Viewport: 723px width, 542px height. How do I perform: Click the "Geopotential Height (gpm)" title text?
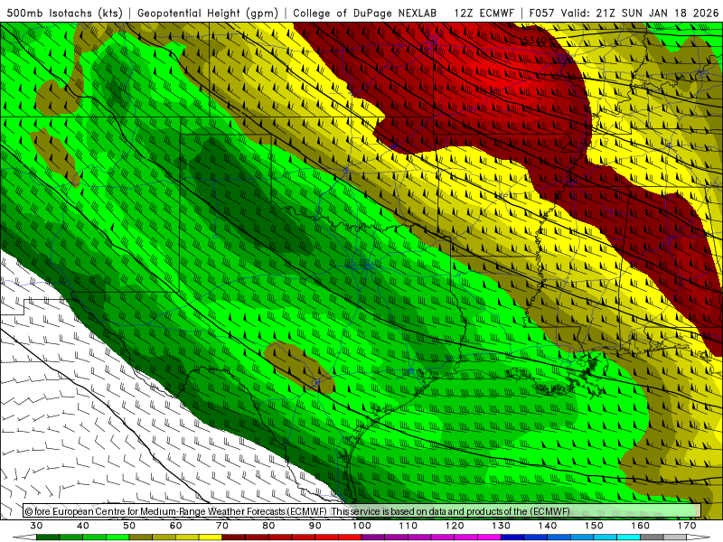click(x=208, y=14)
